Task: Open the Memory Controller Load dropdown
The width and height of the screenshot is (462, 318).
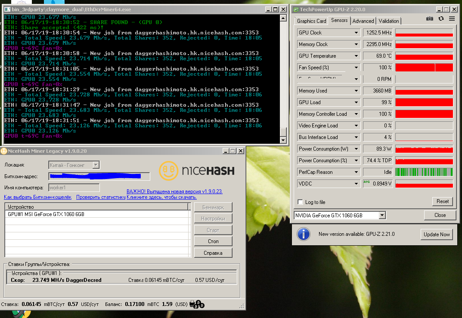Action: click(356, 114)
